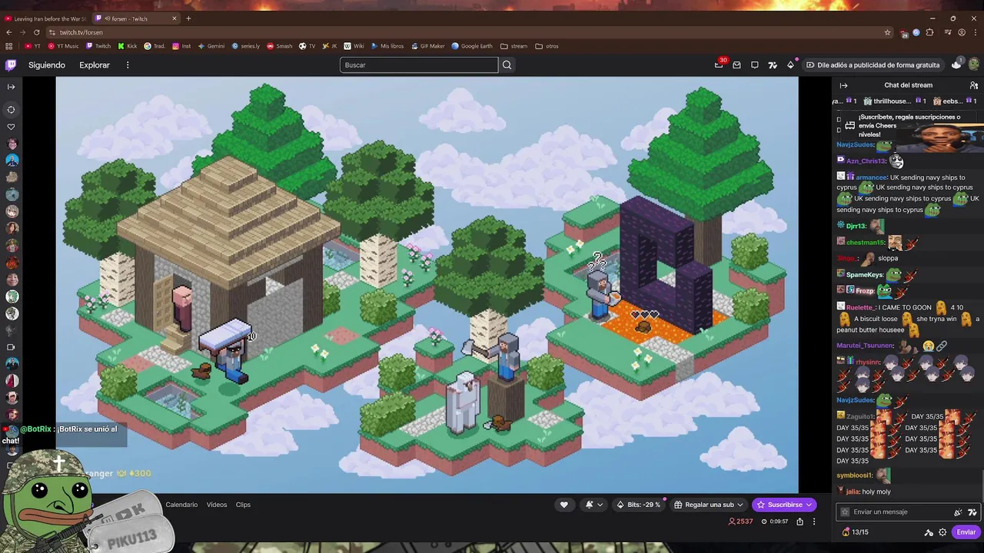Open the otros bookmarks folder
Screen dimensions: 984x553
pos(547,46)
